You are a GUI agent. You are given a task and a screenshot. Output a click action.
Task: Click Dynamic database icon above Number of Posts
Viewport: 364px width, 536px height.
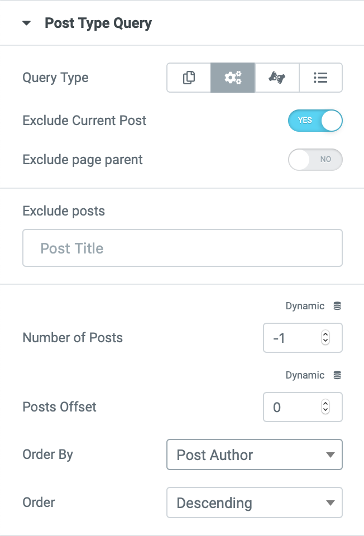coord(337,306)
